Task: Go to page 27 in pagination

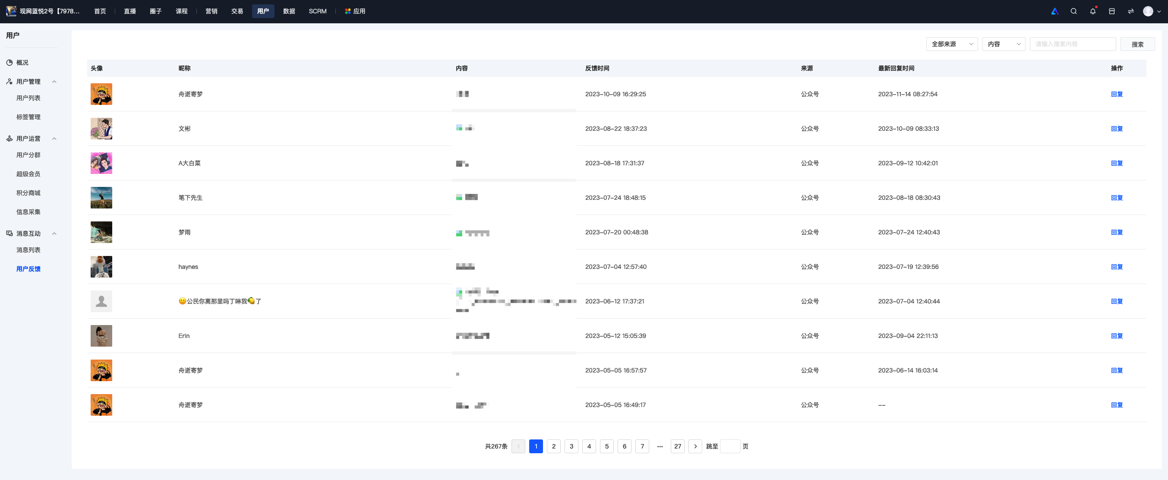Action: coord(677,446)
